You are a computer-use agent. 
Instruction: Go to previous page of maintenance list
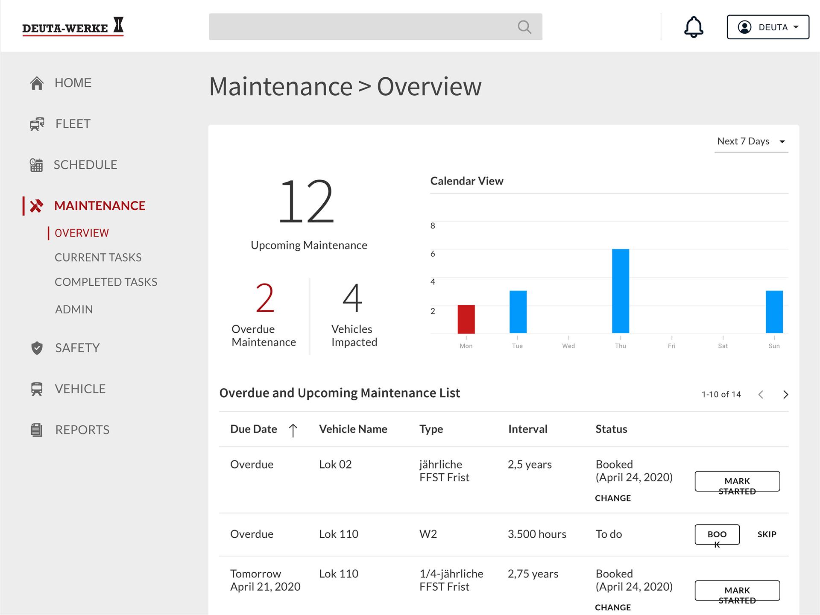tap(761, 394)
